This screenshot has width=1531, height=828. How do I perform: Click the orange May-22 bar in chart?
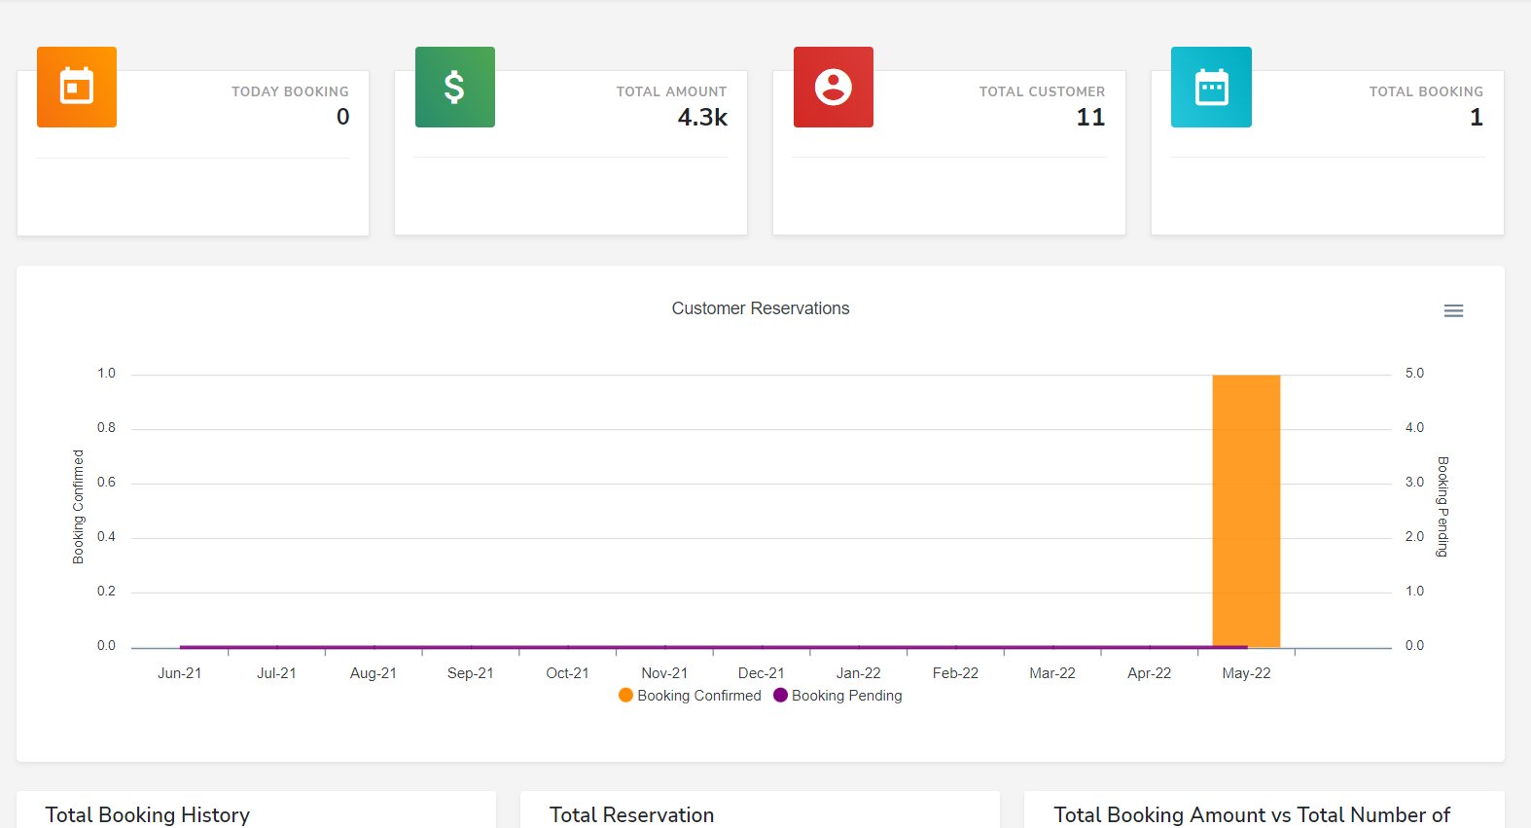click(x=1246, y=506)
